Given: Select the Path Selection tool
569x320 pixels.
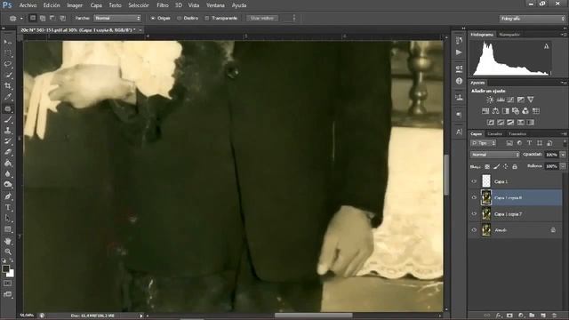Looking at the screenshot, I should pyautogui.click(x=8, y=219).
